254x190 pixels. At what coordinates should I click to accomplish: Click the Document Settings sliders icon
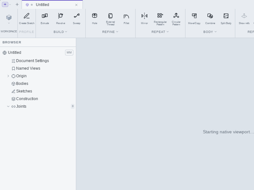[13, 61]
